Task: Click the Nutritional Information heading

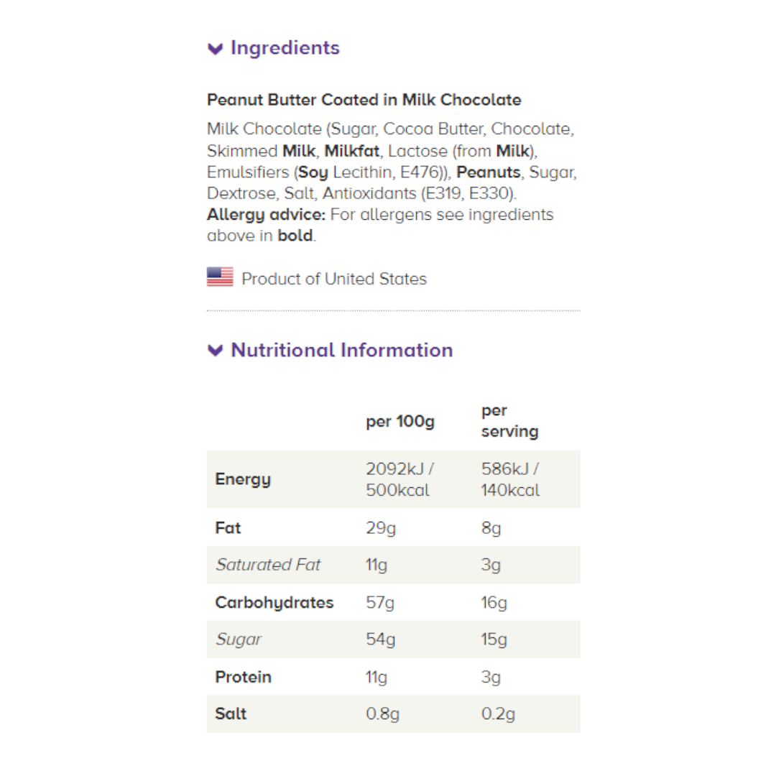Action: 341,350
